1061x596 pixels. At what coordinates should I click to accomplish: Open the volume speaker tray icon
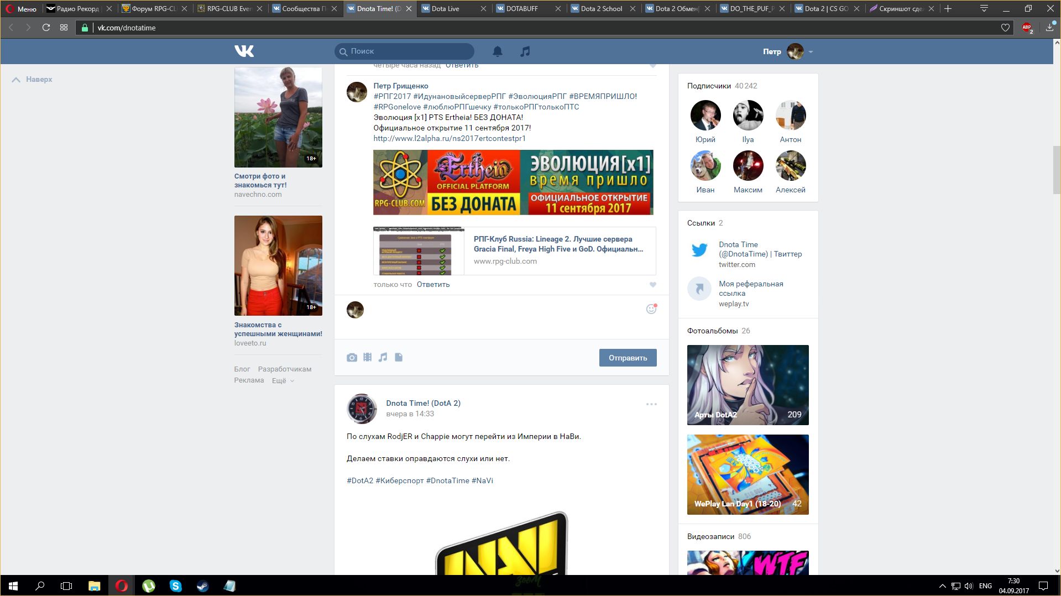coord(969,586)
